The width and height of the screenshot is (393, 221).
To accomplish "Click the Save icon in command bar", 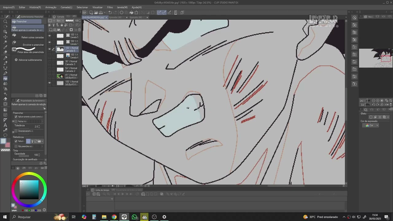I will click(101, 13).
